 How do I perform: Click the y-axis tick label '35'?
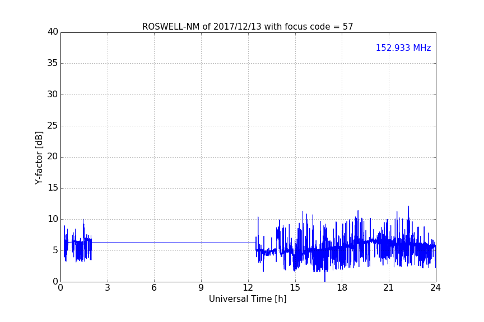(x=53, y=63)
